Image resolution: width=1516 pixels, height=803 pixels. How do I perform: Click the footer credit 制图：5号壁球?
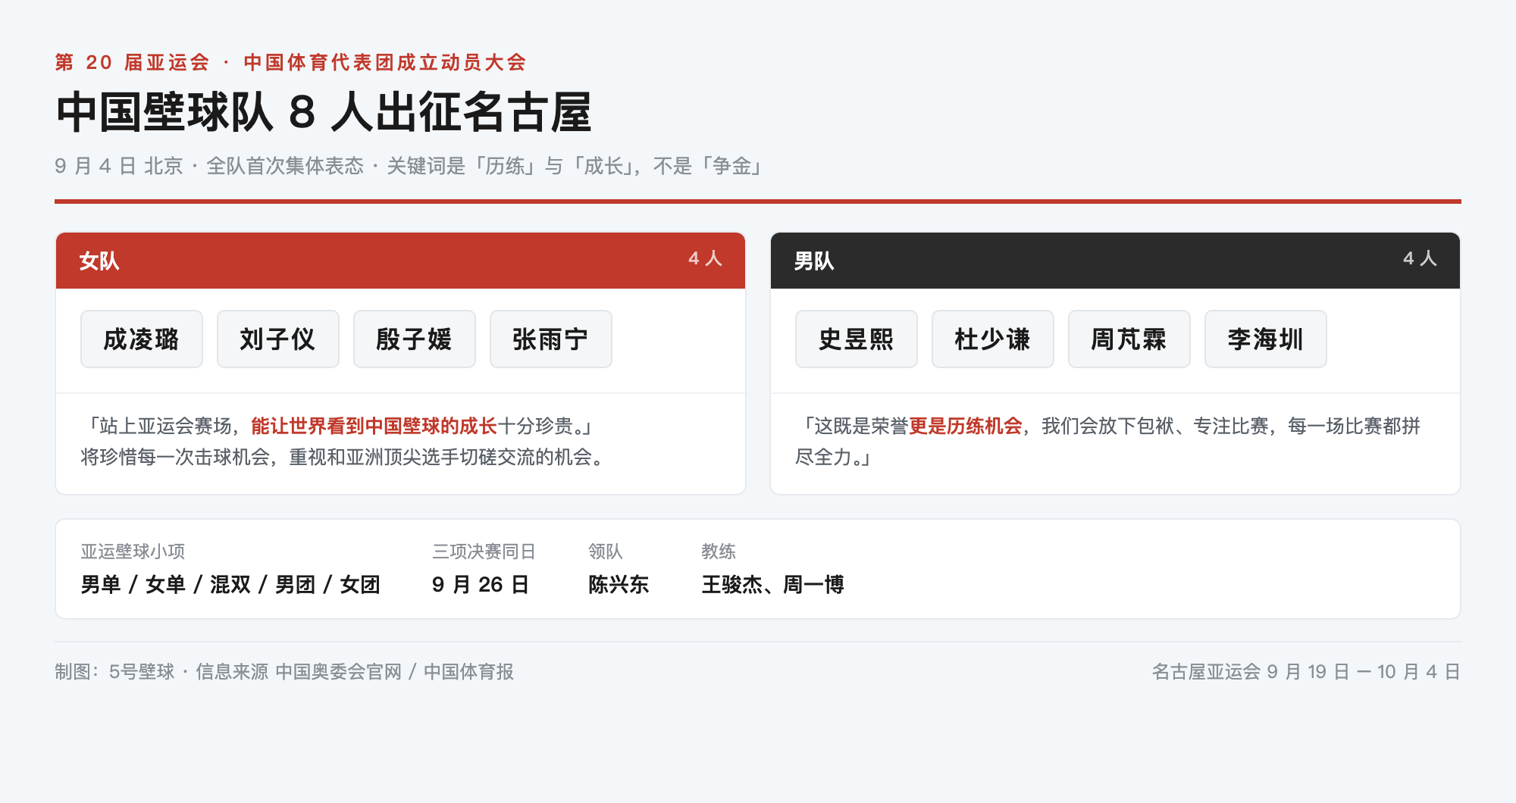click(284, 671)
